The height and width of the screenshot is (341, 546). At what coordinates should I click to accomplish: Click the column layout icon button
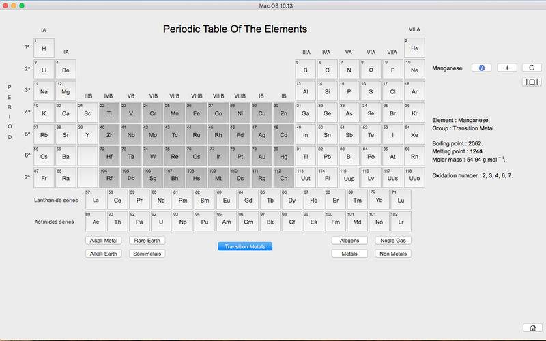point(532,82)
